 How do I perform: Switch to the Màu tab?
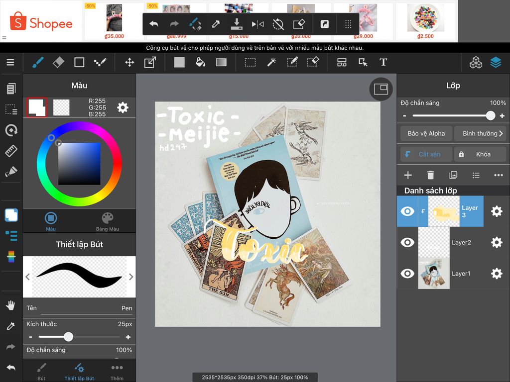(51, 221)
